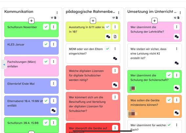Screen dimensions: 186x133
Task: Open the 'pädagogische Rahmenbe...' column options menu
Action: [x=119, y=12]
